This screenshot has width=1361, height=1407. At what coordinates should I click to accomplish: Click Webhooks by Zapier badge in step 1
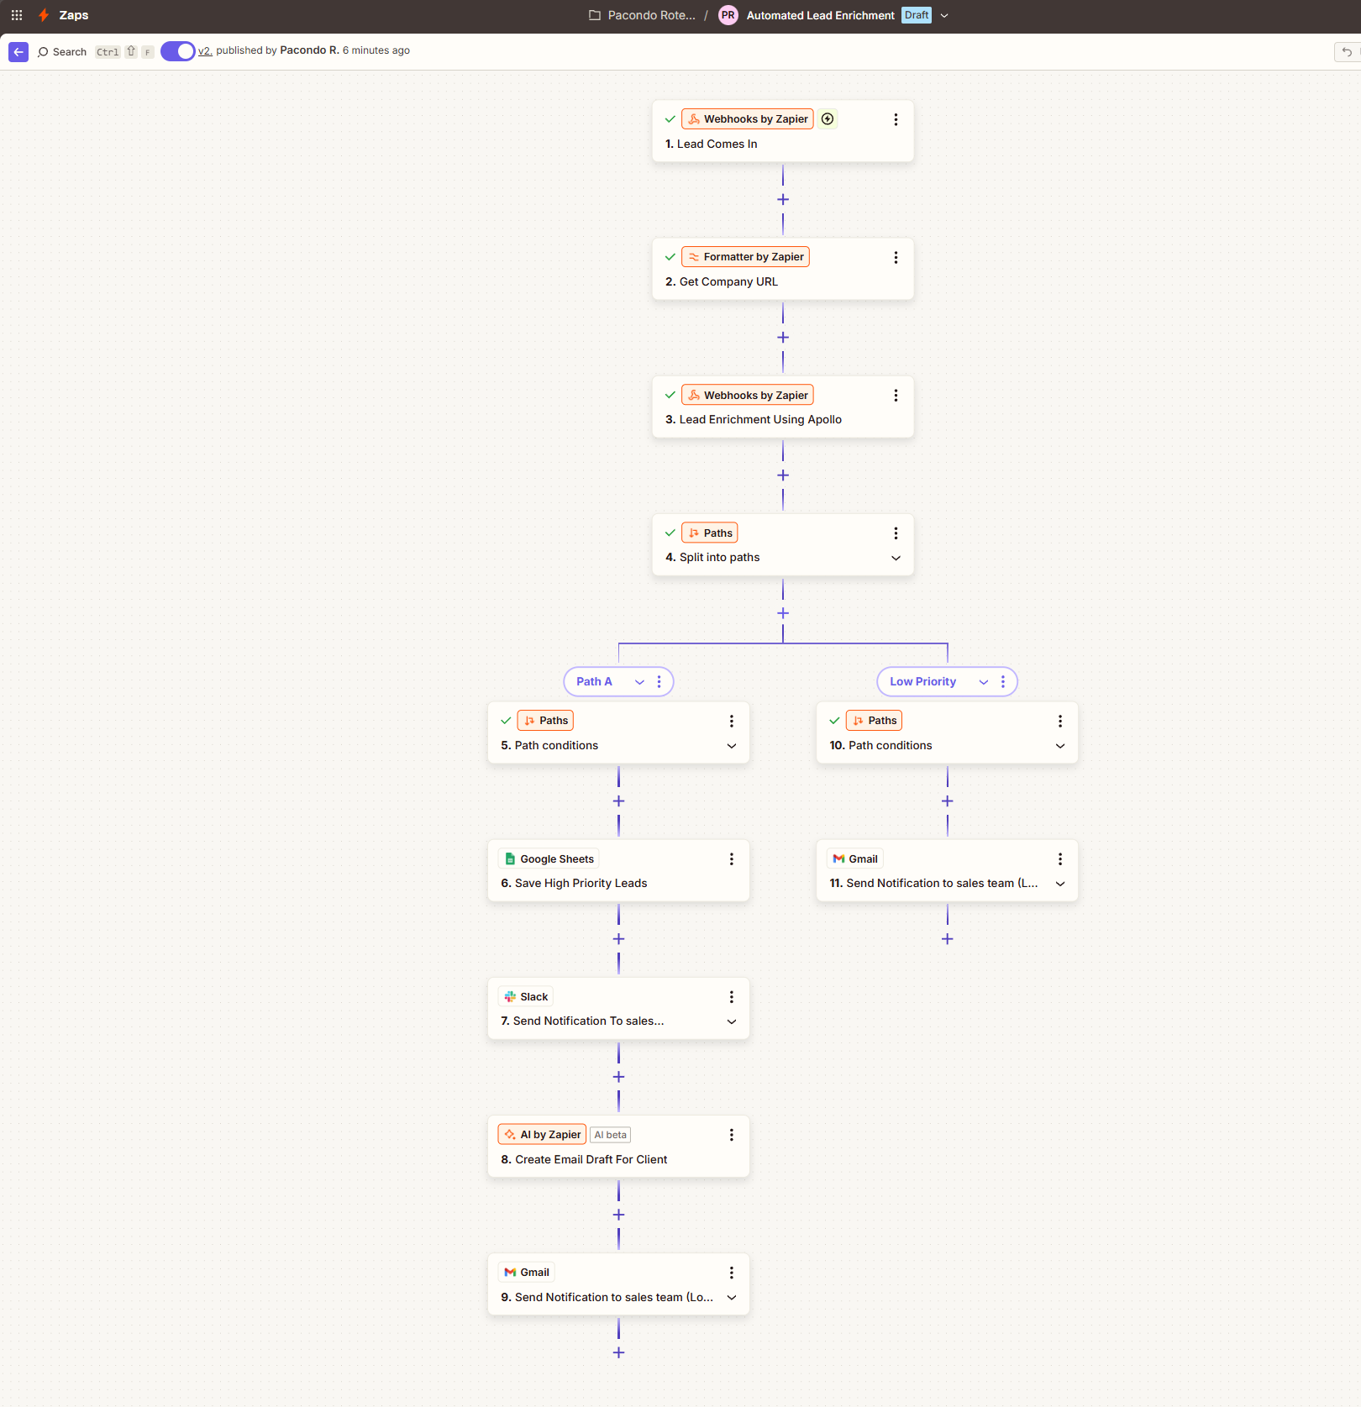coord(748,119)
